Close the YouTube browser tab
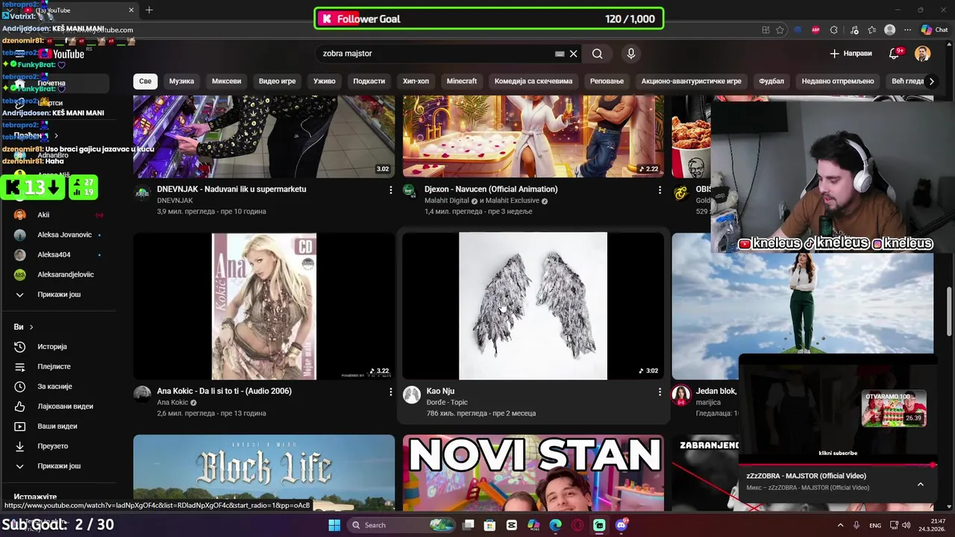The height and width of the screenshot is (537, 955). point(131,10)
